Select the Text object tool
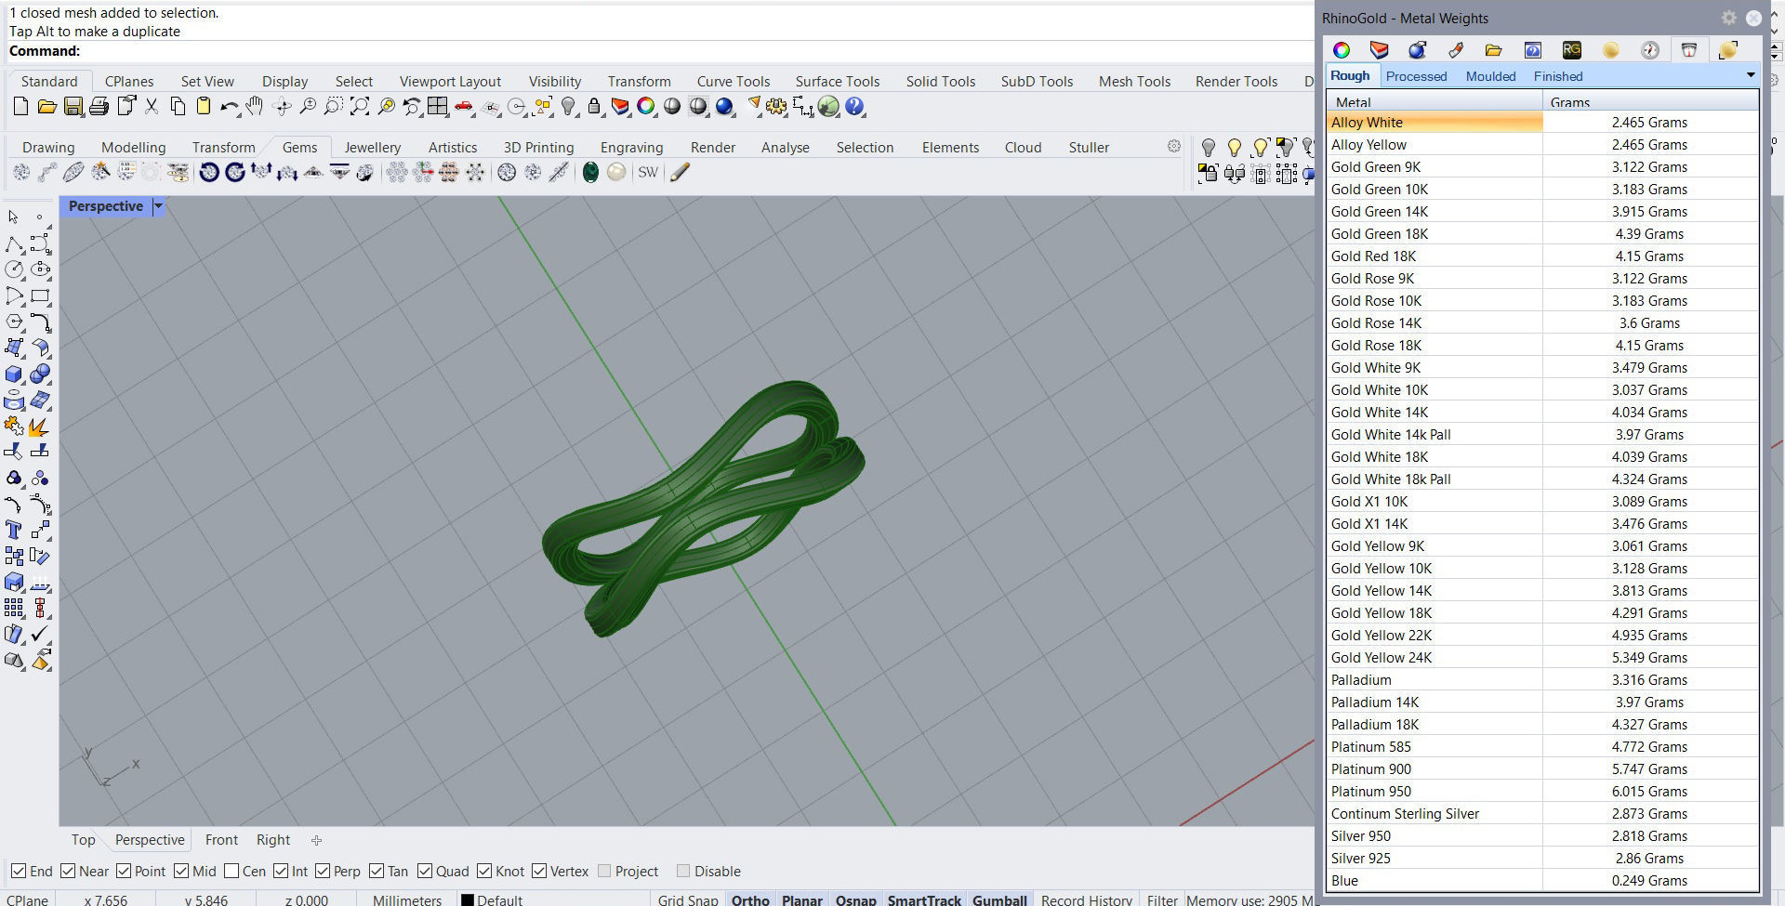Screen dimensions: 1785x906 point(13,530)
